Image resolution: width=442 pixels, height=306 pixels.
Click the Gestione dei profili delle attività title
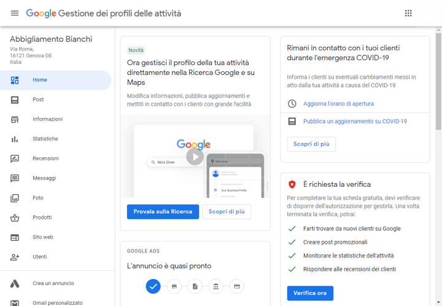(120, 14)
